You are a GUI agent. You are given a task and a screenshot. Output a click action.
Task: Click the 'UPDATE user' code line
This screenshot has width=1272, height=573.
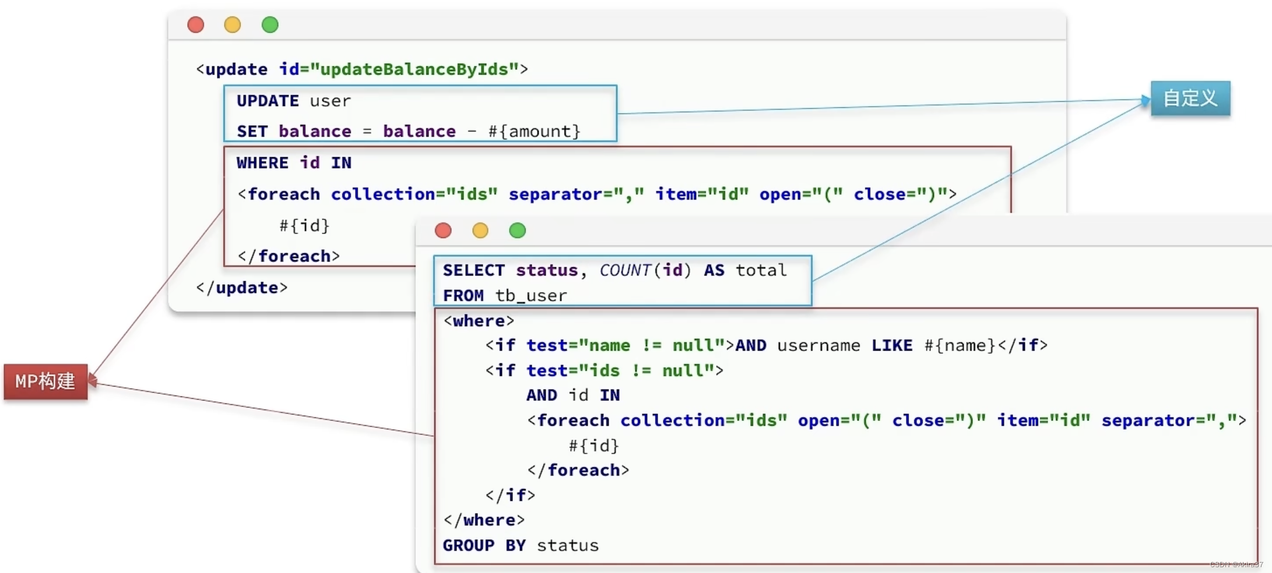pos(294,101)
